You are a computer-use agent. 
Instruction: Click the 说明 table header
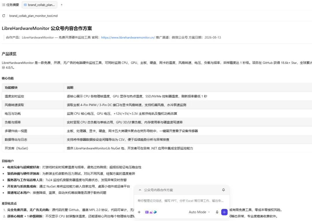coord(70,88)
